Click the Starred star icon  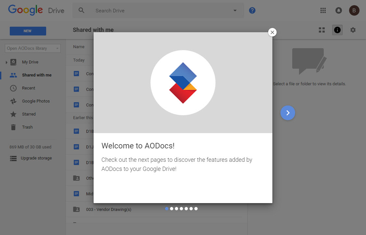[13, 114]
